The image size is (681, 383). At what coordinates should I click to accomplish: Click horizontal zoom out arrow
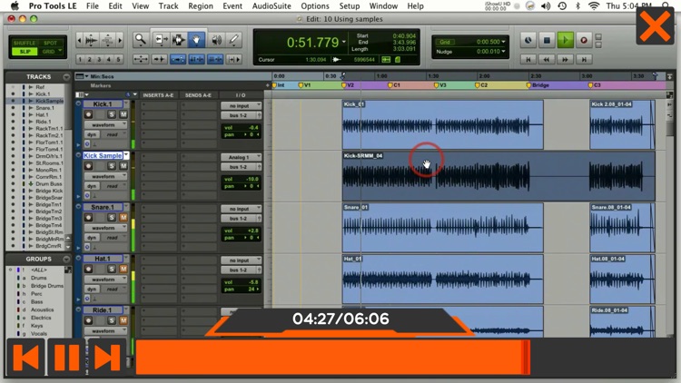(79, 40)
